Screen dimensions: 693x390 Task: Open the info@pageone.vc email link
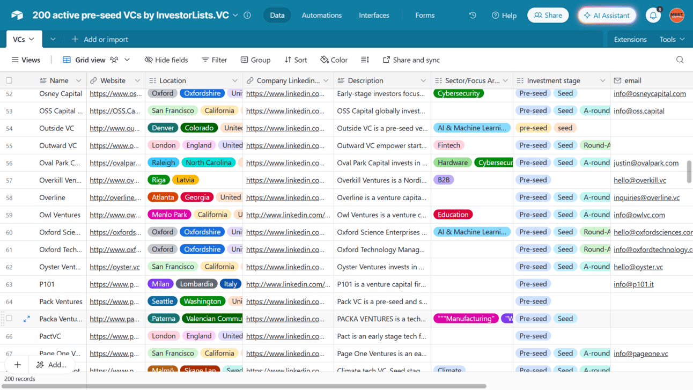click(639, 353)
